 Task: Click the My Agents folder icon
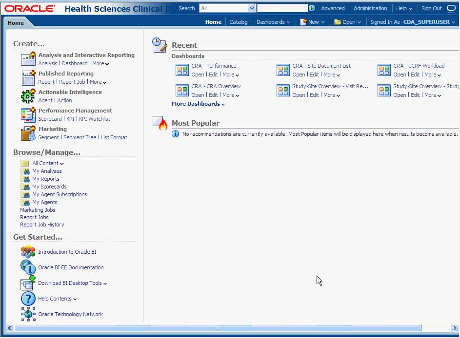25,203
